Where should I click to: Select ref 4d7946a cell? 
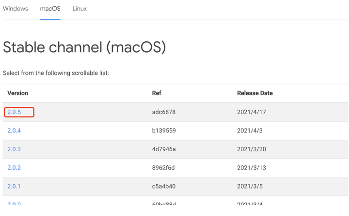(x=164, y=149)
